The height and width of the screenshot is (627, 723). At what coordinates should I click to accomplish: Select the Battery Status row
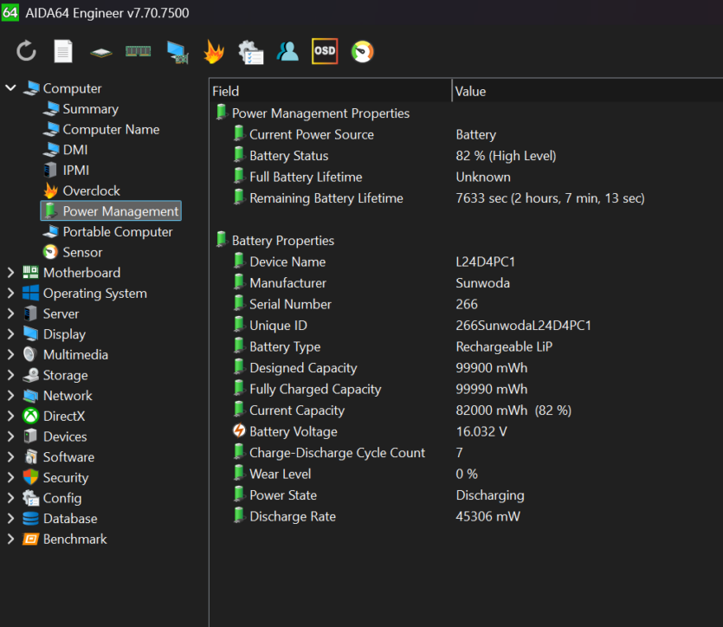[x=466, y=156]
